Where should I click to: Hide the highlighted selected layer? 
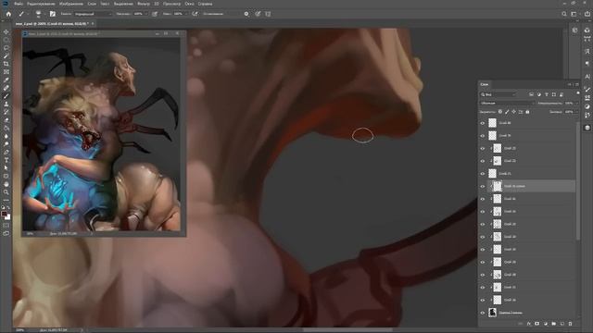tap(483, 186)
